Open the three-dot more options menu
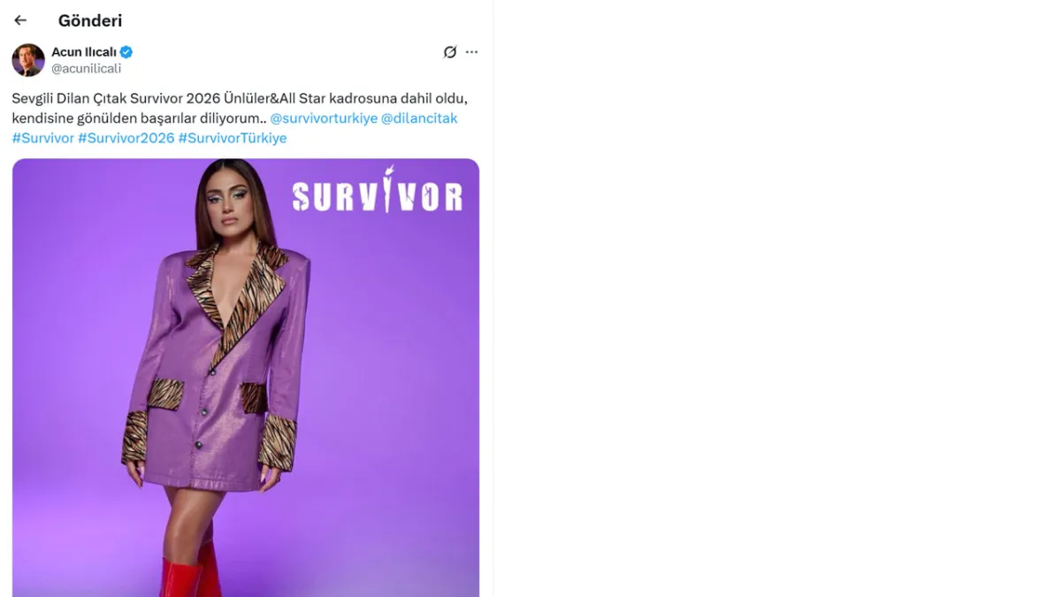This screenshot has height=597, width=1061. (471, 52)
